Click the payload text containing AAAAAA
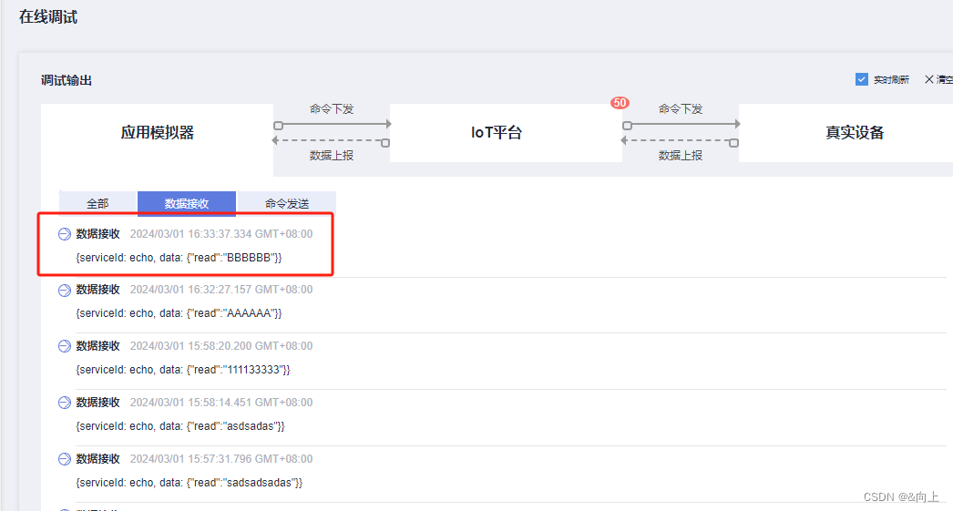This screenshot has height=511, width=953. pyautogui.click(x=179, y=313)
